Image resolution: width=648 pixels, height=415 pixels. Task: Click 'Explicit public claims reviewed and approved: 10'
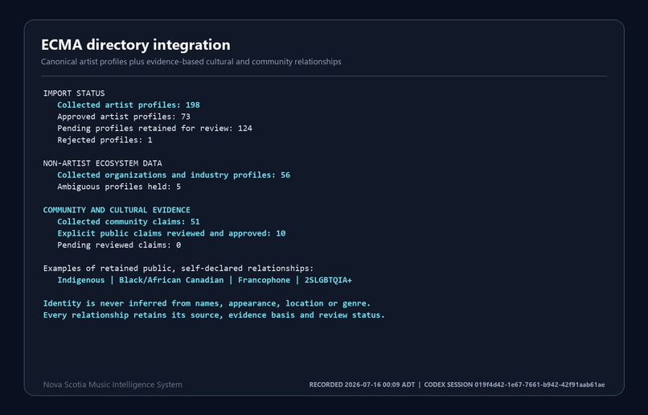(x=171, y=233)
